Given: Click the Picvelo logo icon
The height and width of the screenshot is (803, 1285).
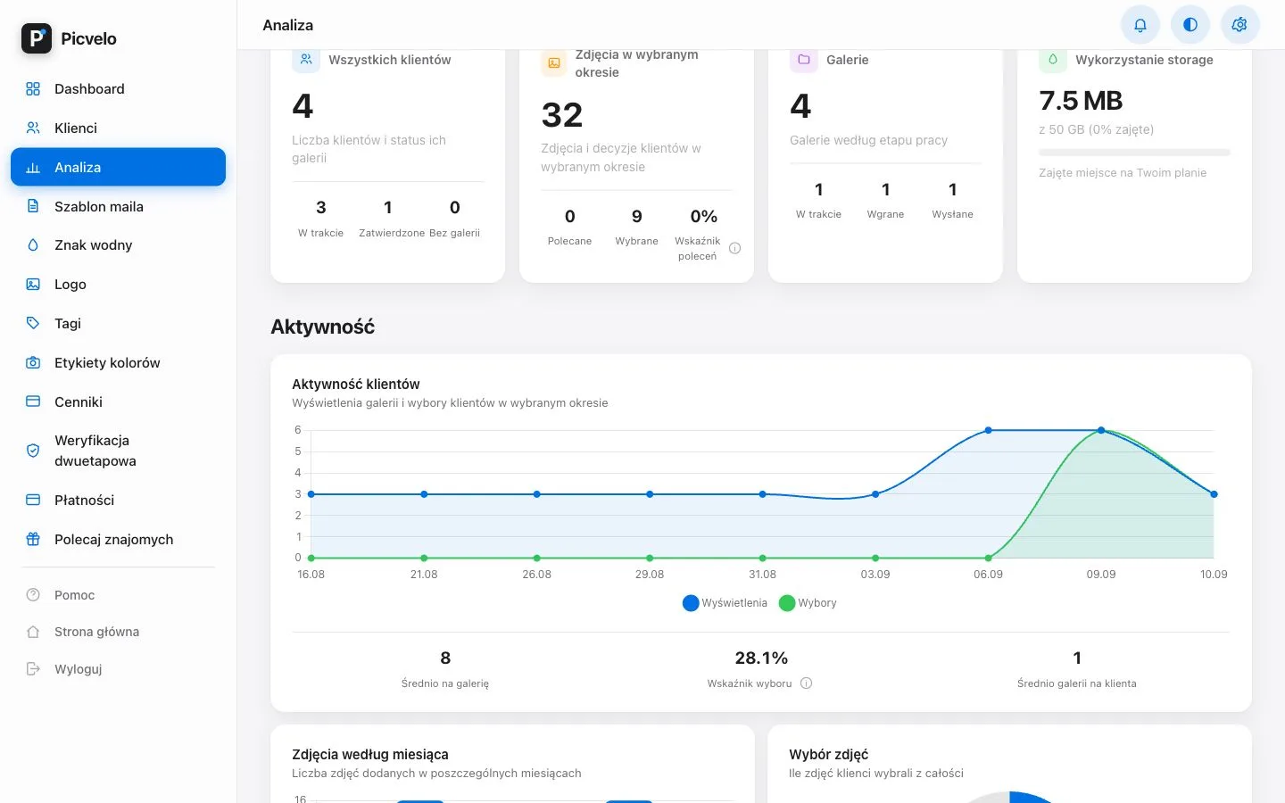Looking at the screenshot, I should (x=37, y=38).
